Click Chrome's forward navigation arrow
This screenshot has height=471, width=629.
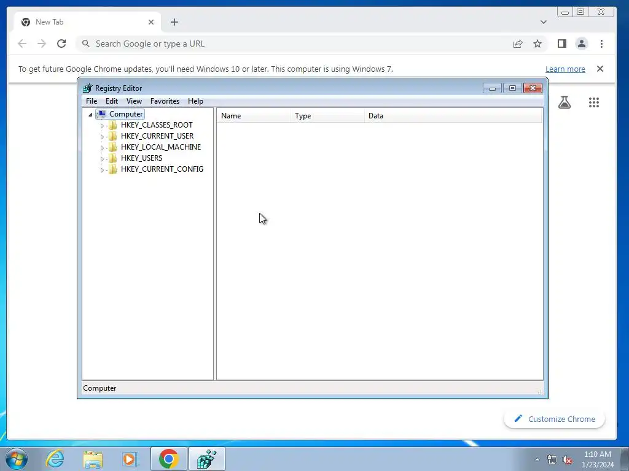[42, 44]
